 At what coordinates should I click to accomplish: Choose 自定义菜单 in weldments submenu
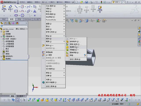coord(76,59)
